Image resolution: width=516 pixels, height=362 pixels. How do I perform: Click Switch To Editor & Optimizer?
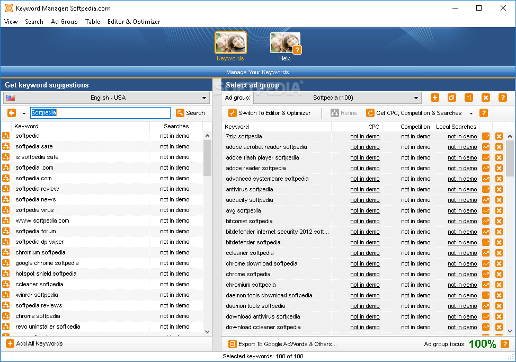coord(270,113)
